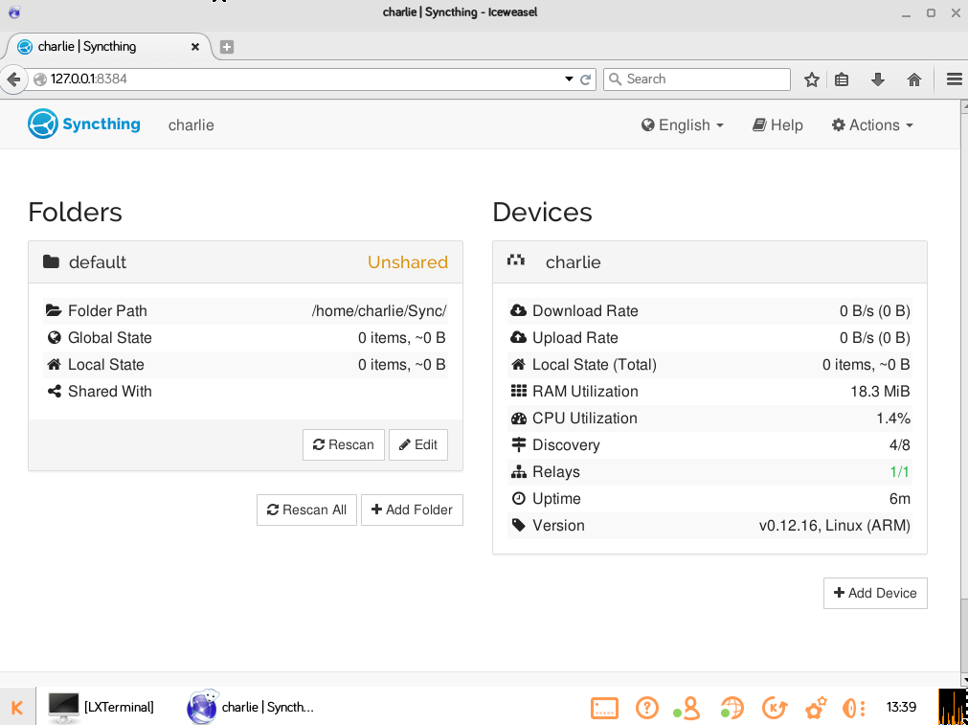The height and width of the screenshot is (725, 968).
Task: Click the Unshared status label
Action: click(x=408, y=261)
